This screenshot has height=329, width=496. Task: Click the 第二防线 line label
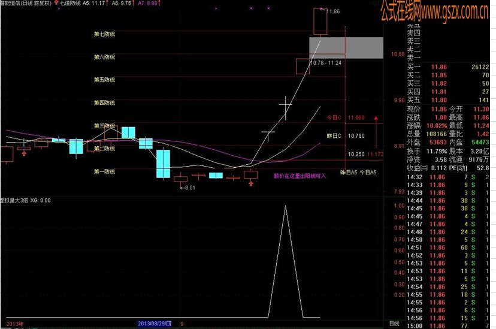pos(104,149)
